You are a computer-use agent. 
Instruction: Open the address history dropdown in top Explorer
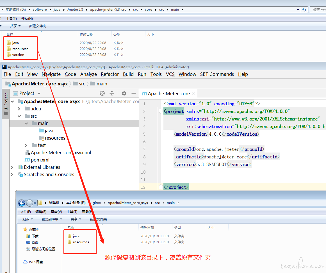click(x=298, y=10)
